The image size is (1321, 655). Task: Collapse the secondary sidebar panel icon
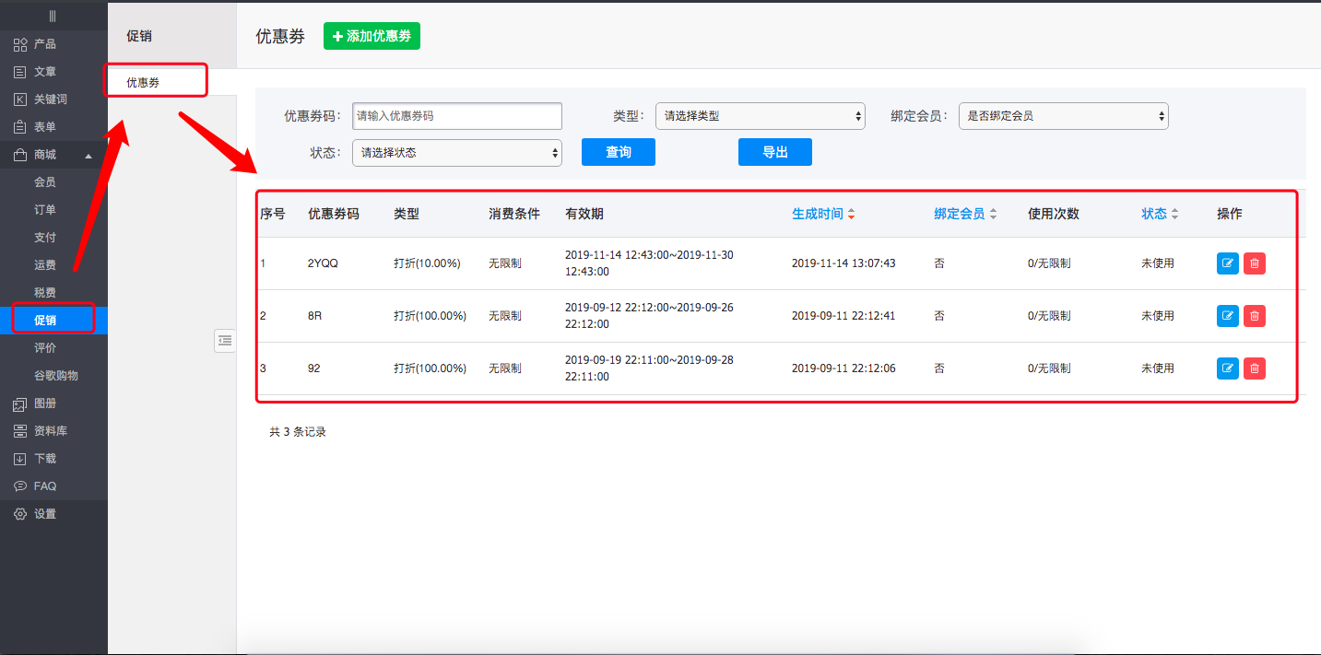[225, 341]
